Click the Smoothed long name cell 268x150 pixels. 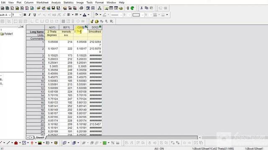coord(95,32)
